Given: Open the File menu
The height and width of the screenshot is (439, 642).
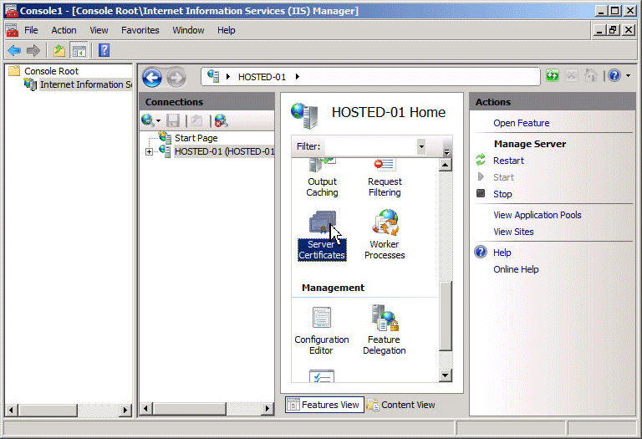Looking at the screenshot, I should [x=31, y=30].
